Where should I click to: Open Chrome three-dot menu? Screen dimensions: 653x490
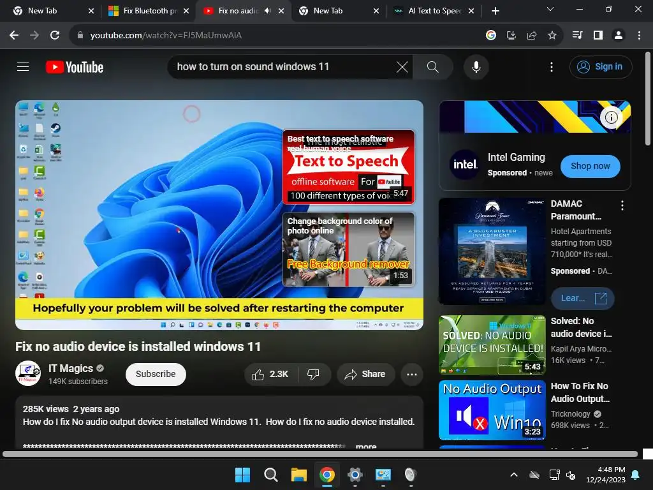639,36
